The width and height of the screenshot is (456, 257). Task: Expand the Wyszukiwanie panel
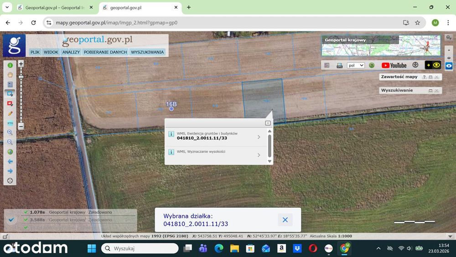click(x=431, y=90)
